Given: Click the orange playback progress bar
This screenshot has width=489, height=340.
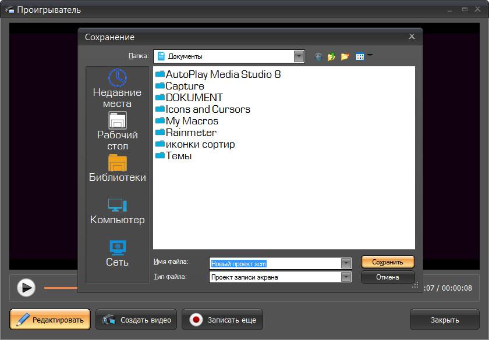Looking at the screenshot, I should point(61,288).
